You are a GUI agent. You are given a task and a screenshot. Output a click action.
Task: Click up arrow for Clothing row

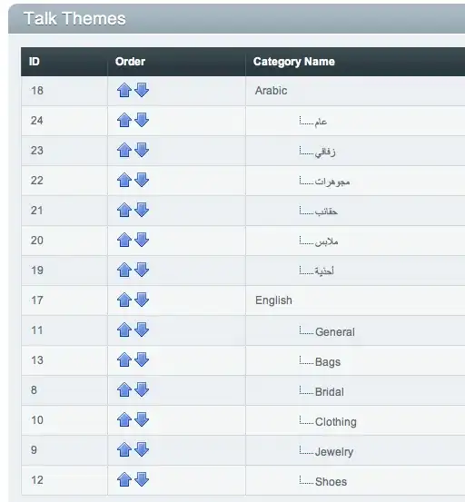point(124,419)
